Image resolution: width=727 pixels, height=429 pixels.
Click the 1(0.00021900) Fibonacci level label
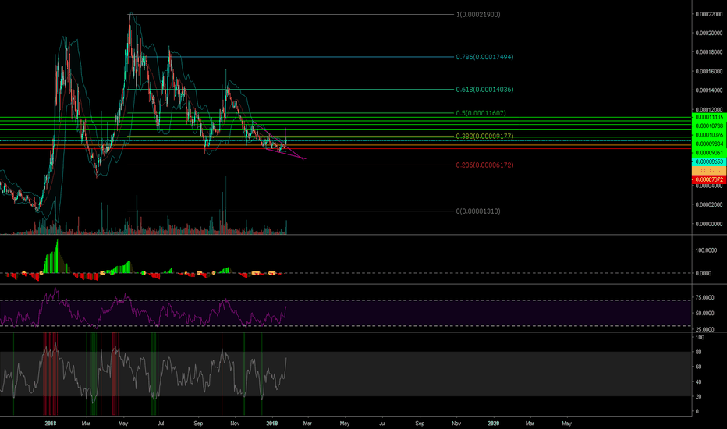(x=478, y=14)
